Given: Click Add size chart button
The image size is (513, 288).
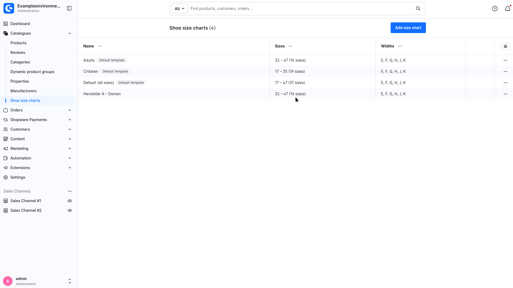Looking at the screenshot, I should point(408,28).
